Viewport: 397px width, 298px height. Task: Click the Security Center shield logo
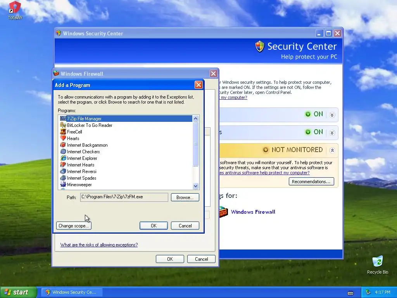259,47
